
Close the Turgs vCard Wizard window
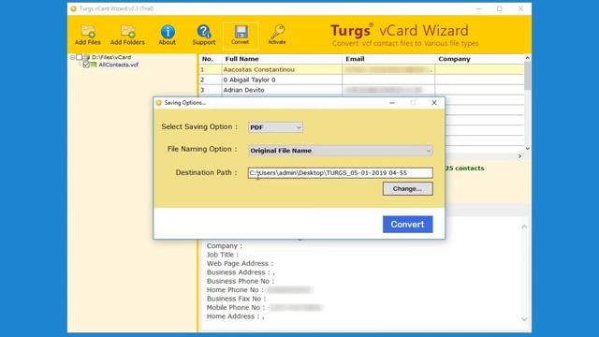click(x=520, y=8)
